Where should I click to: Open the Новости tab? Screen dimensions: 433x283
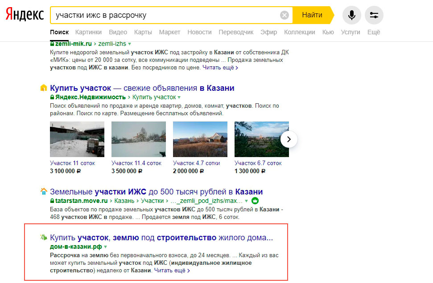tap(199, 32)
